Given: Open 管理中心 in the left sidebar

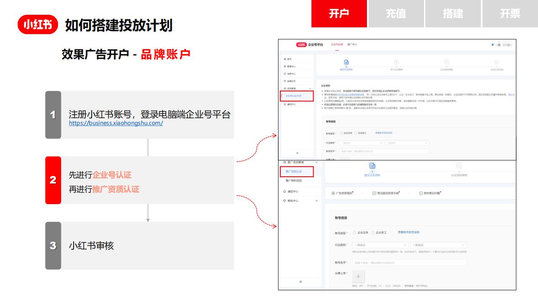Looking at the screenshot, I should (290, 66).
